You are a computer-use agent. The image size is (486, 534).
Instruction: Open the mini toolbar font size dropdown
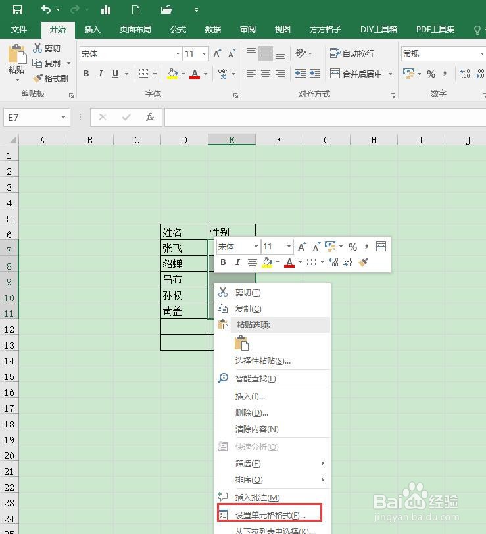(289, 246)
